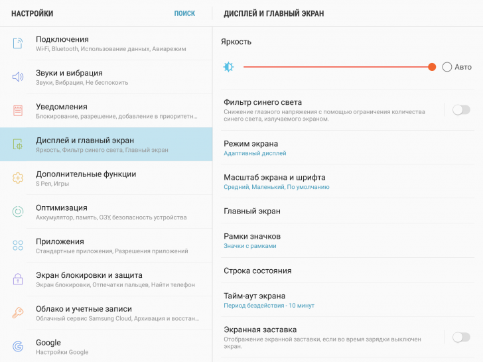Click the Applications four-dots icon
Screen dimensions: 483x362
18,246
